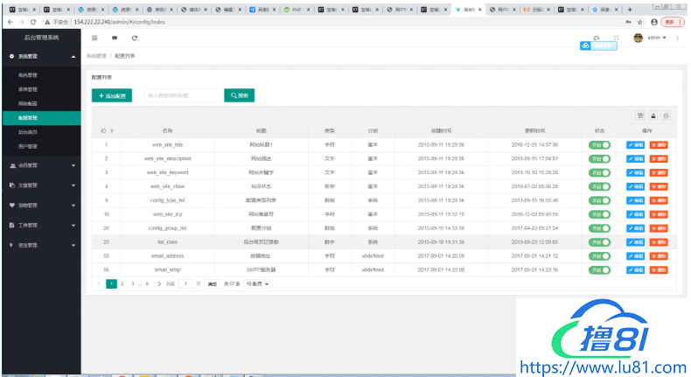
Task: Click the table print icon
Action: point(666,115)
